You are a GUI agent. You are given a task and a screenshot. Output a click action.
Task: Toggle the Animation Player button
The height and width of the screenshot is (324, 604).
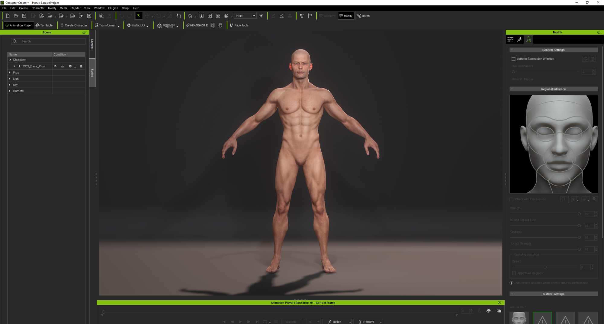pyautogui.click(x=18, y=25)
